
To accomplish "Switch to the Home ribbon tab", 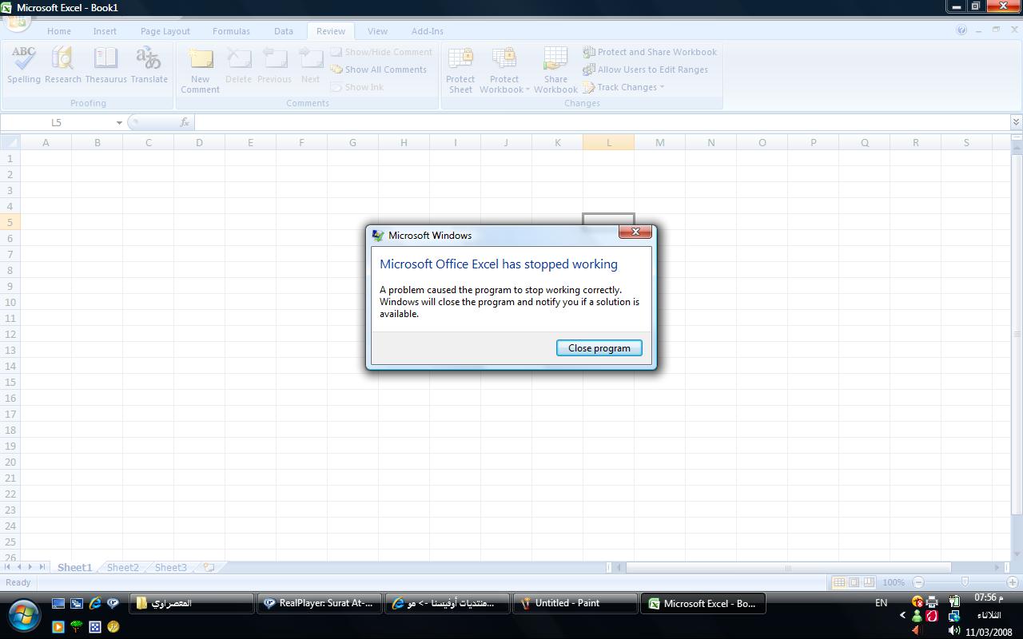I will pos(59,31).
